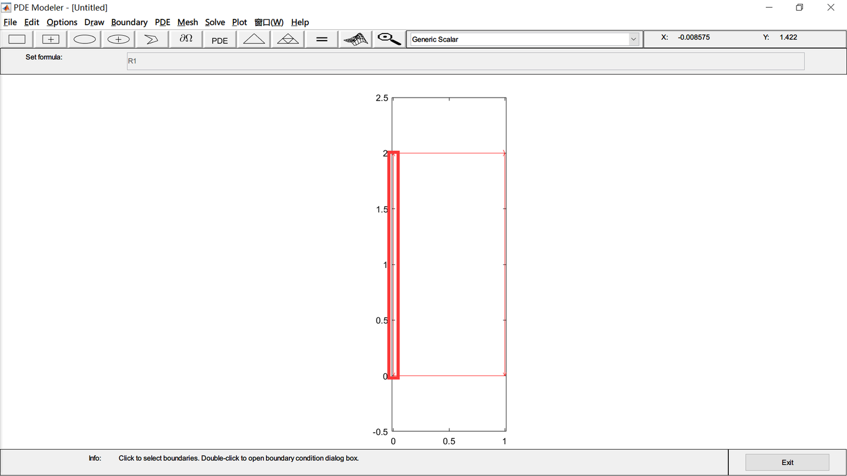Select the Polygon draw tool
The image size is (847, 476).
click(x=152, y=39)
